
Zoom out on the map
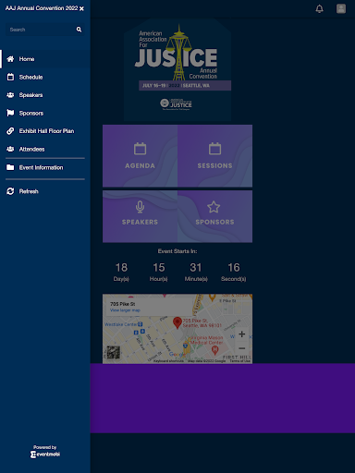242,348
